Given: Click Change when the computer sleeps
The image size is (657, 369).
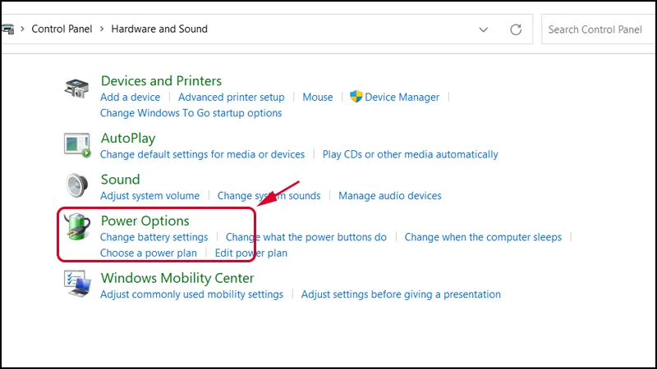Looking at the screenshot, I should coord(483,237).
